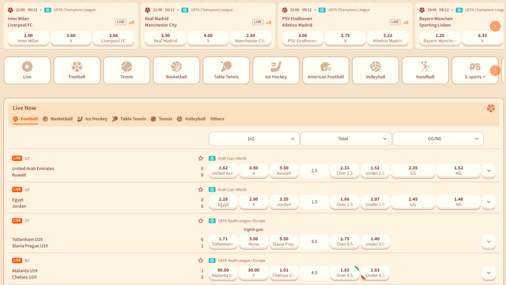Pick Under 4.5 at 1.83

[375, 273]
